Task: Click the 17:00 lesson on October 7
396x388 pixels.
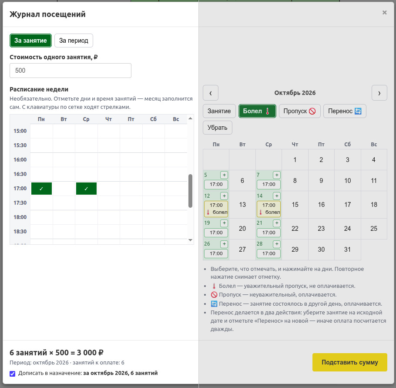Action: tap(269, 184)
